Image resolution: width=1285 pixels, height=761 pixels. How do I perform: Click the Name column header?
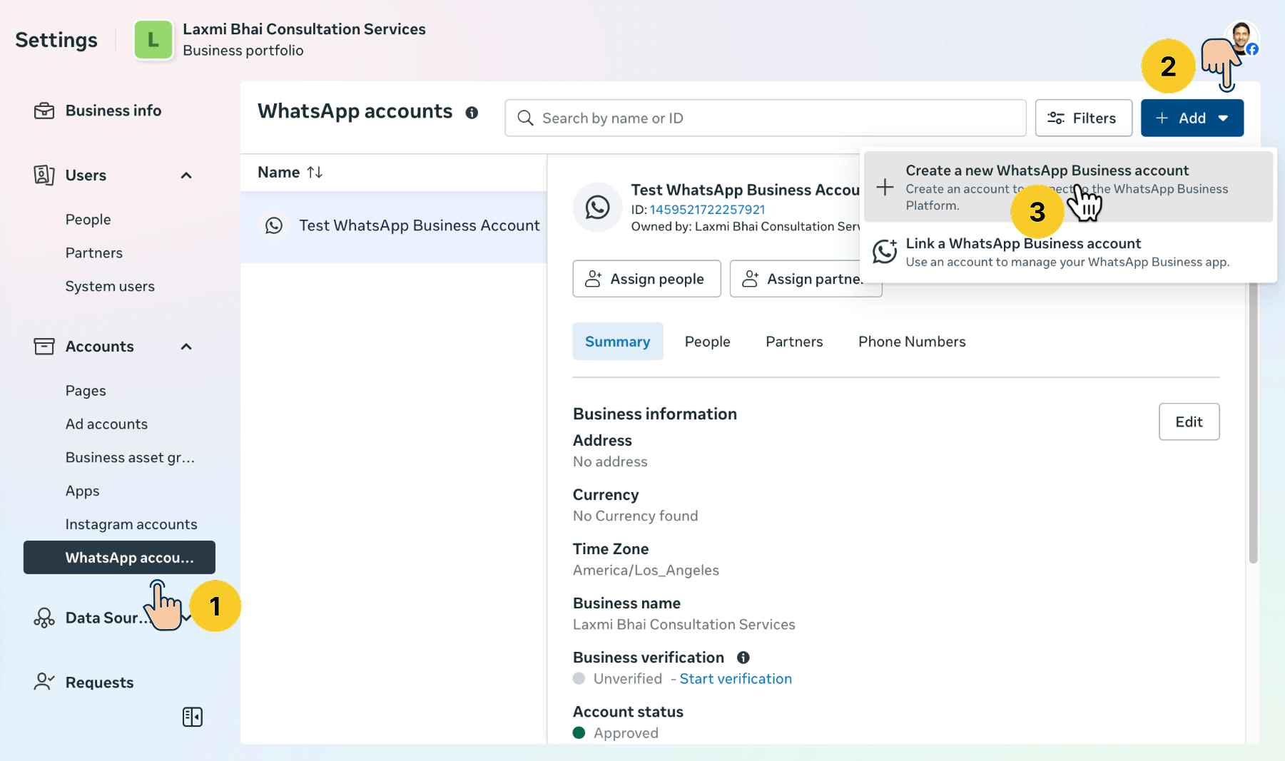pyautogui.click(x=290, y=172)
